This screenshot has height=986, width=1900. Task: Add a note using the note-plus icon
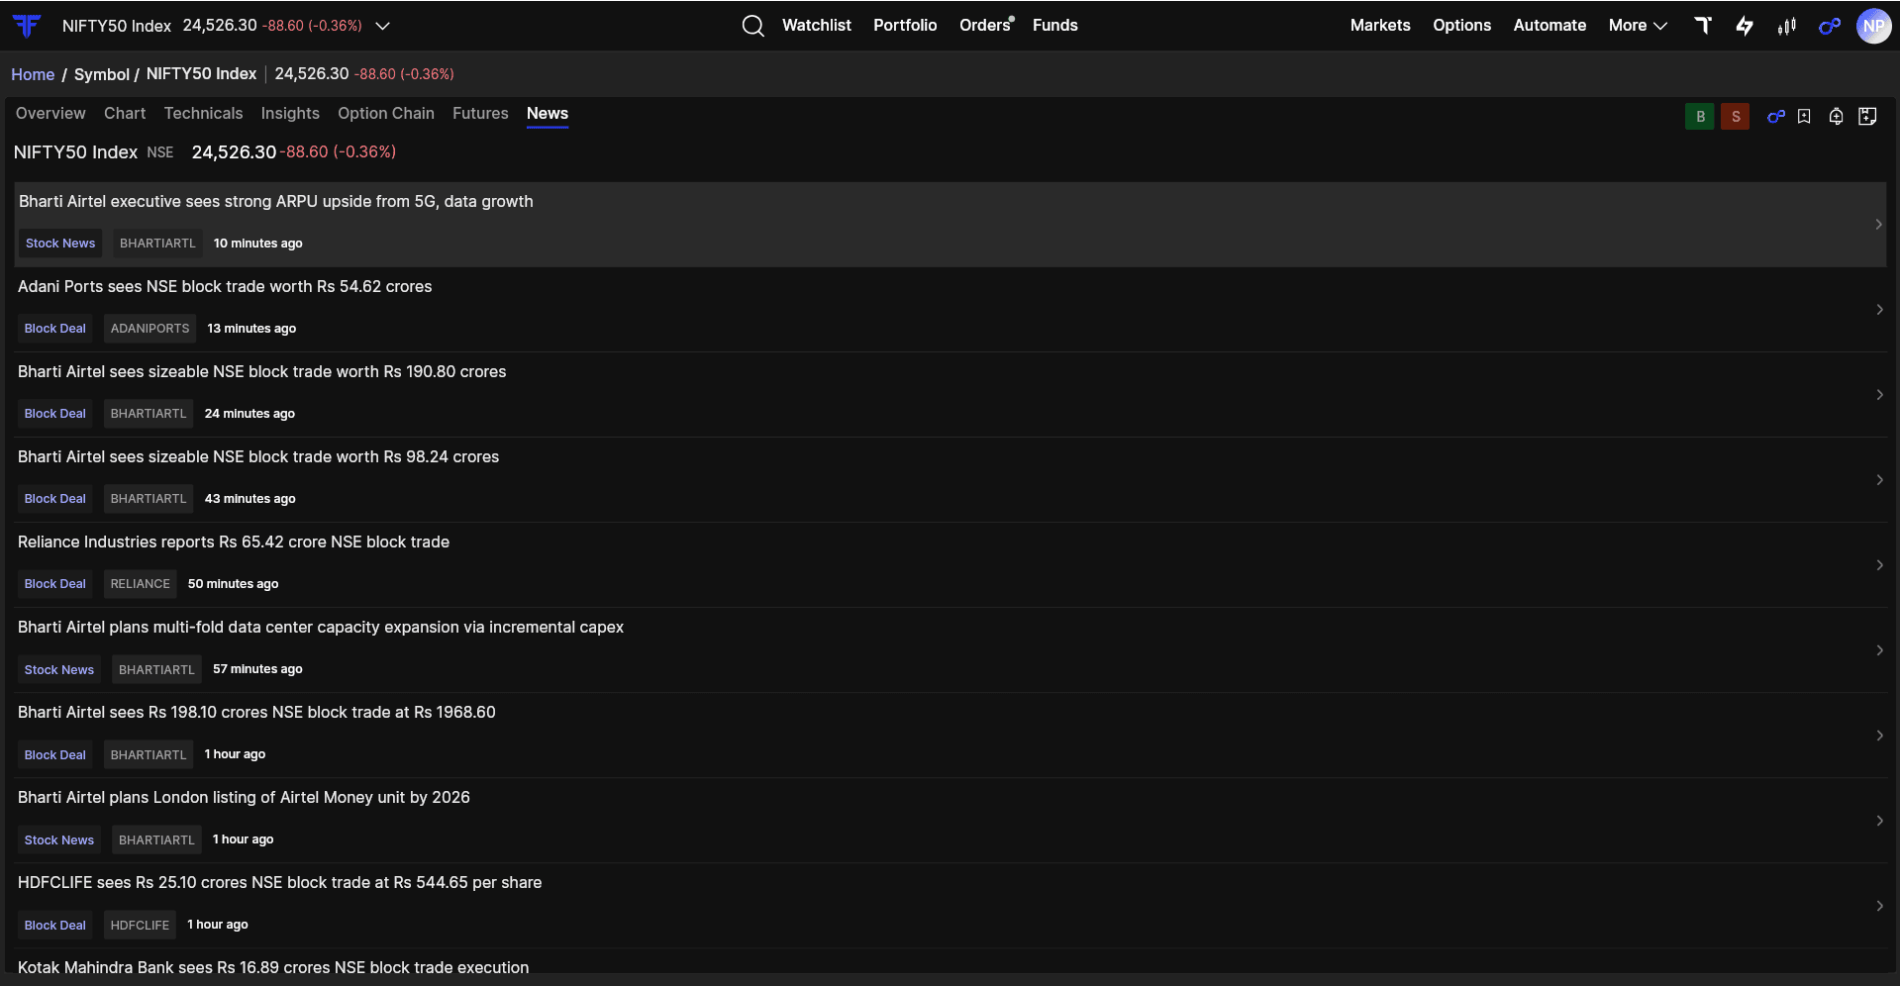click(x=1867, y=117)
